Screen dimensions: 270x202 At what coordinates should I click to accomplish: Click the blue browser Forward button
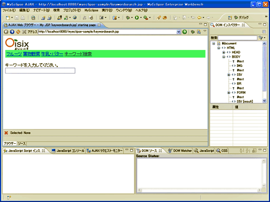[x=12, y=32]
